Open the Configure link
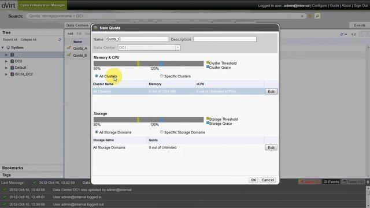Image resolution: width=370 pixels, height=208 pixels. point(320,5)
